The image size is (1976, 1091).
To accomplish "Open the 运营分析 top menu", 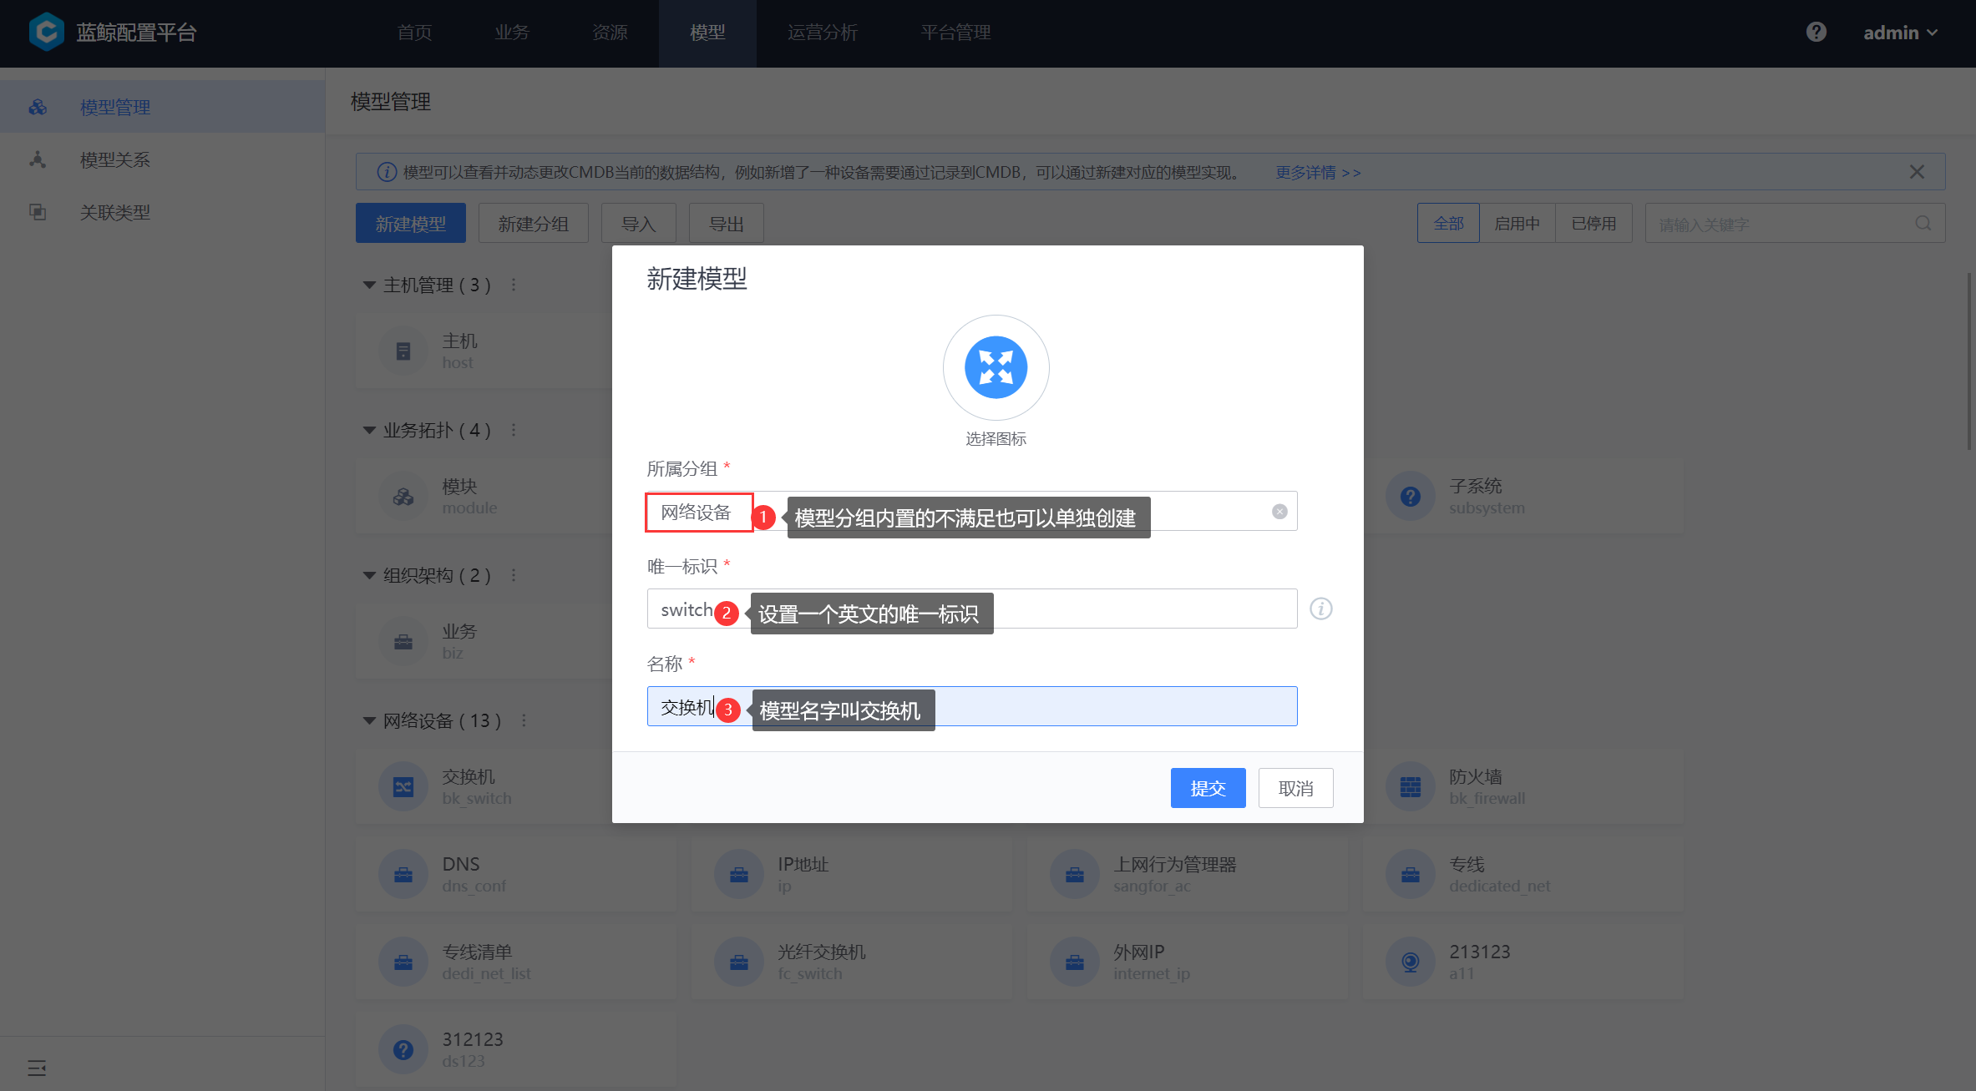I will tap(823, 33).
